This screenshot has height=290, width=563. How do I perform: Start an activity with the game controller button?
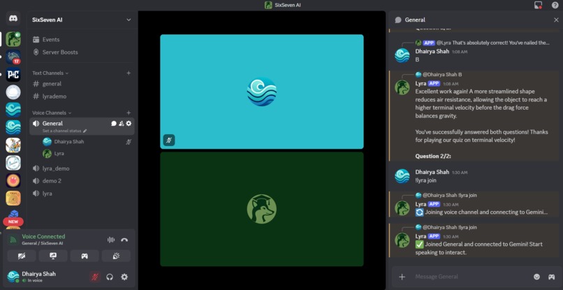click(85, 256)
